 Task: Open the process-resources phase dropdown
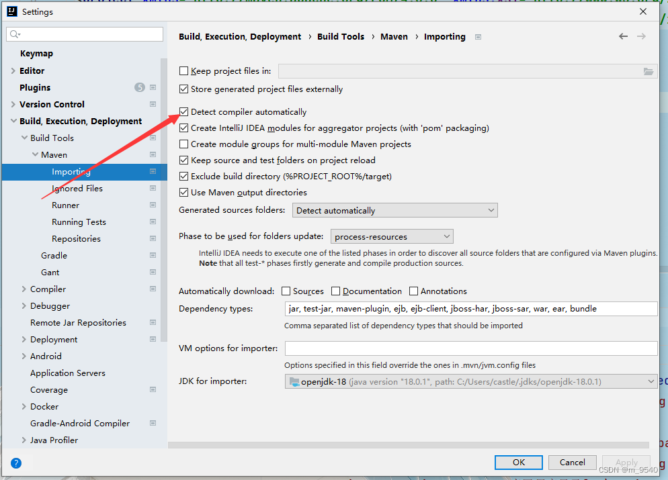392,236
